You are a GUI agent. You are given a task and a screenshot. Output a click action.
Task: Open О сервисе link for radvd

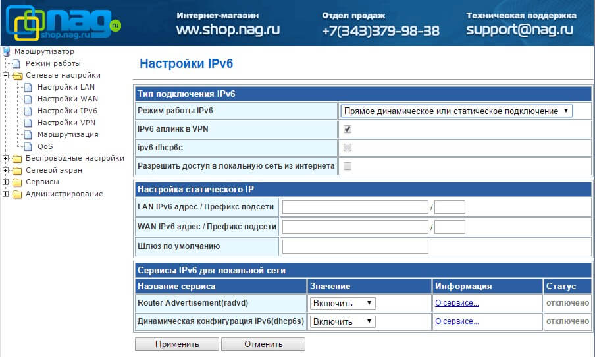coord(457,303)
